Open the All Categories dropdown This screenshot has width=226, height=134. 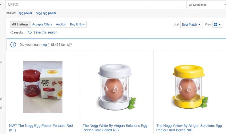coord(206,5)
